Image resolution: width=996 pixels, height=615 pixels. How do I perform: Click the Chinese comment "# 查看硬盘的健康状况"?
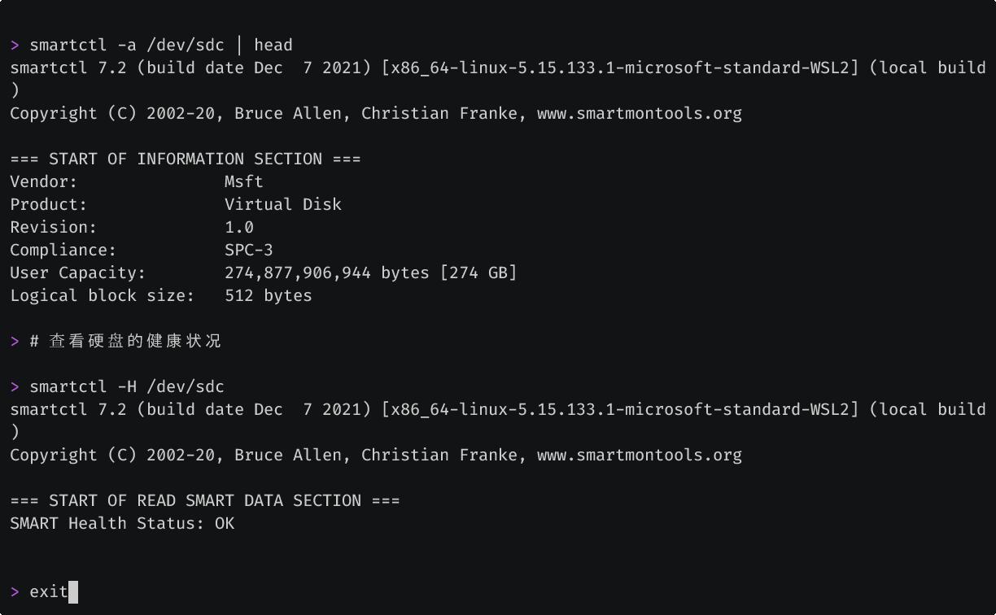tap(125, 342)
